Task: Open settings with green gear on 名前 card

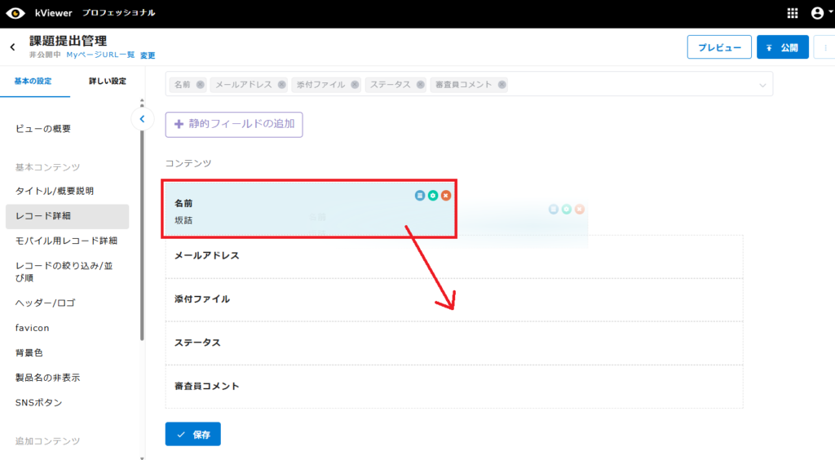Action: (432, 196)
